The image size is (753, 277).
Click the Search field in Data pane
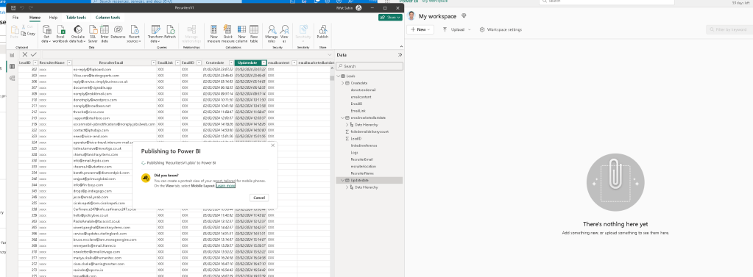click(x=369, y=66)
